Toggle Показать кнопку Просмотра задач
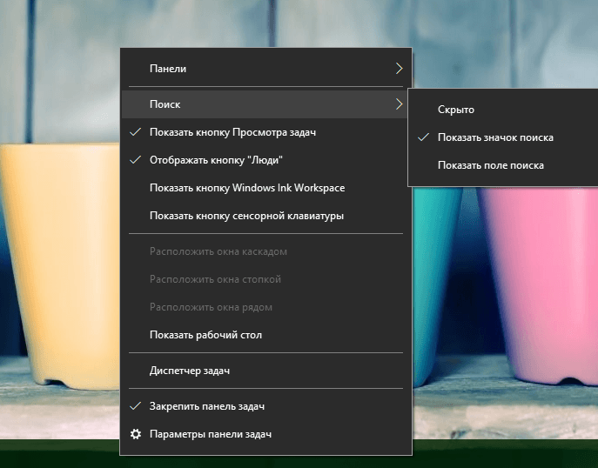 [x=265, y=132]
